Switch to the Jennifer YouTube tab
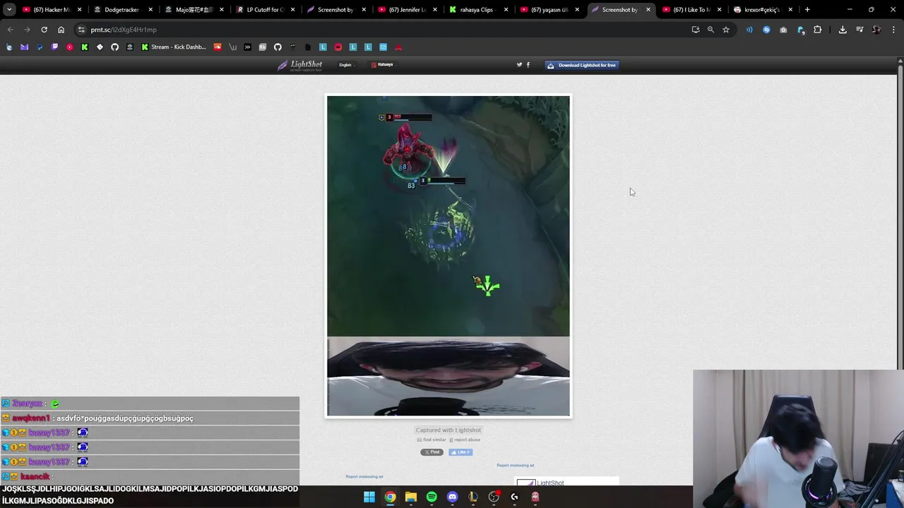 [x=407, y=10]
